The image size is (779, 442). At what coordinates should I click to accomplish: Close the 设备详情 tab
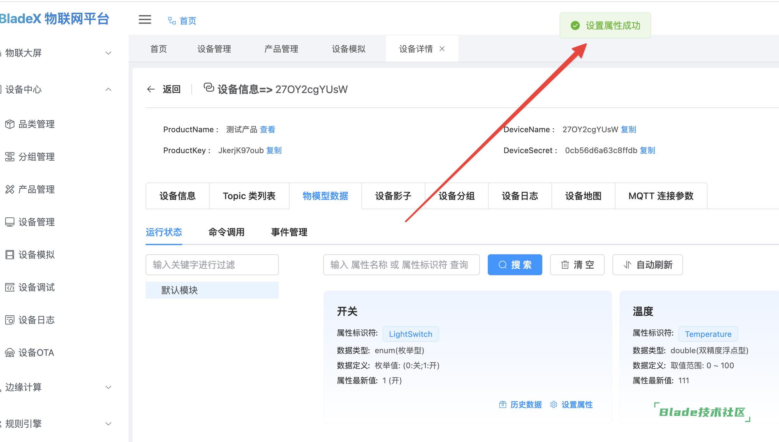(x=442, y=49)
